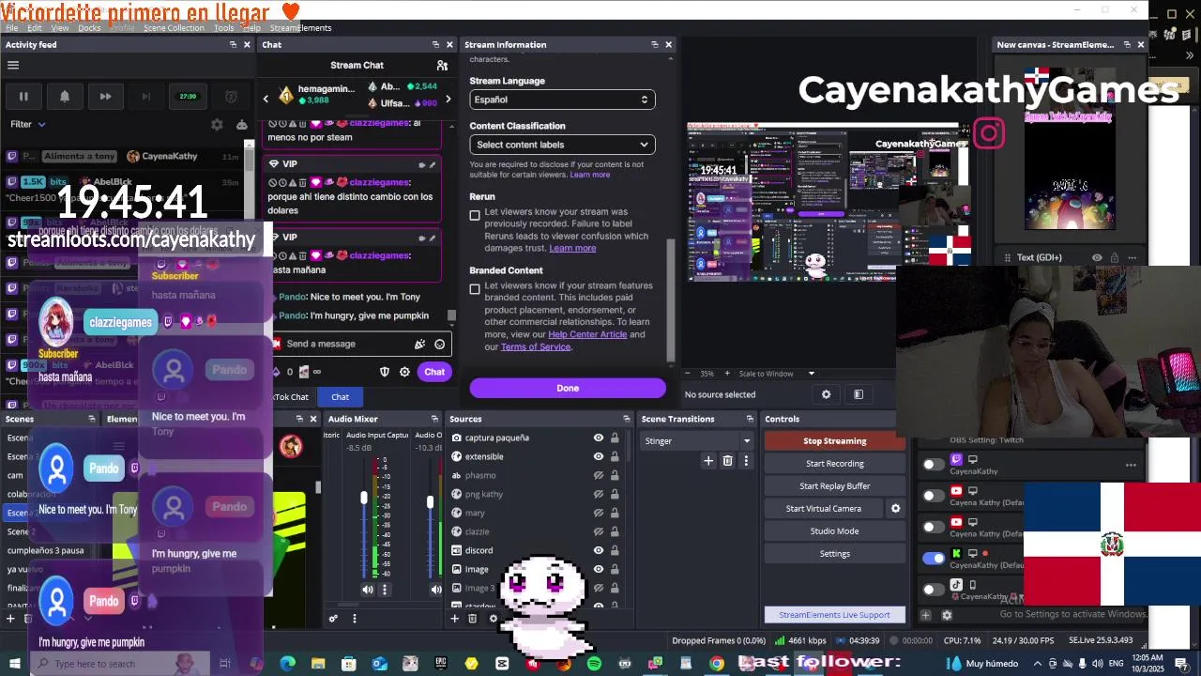Open the Stream Language Español dropdown
Image resolution: width=1201 pixels, height=676 pixels.
click(562, 100)
